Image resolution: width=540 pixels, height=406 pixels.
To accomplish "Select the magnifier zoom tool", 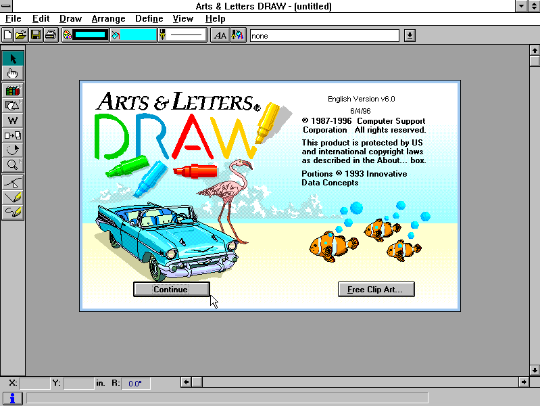I will (13, 165).
